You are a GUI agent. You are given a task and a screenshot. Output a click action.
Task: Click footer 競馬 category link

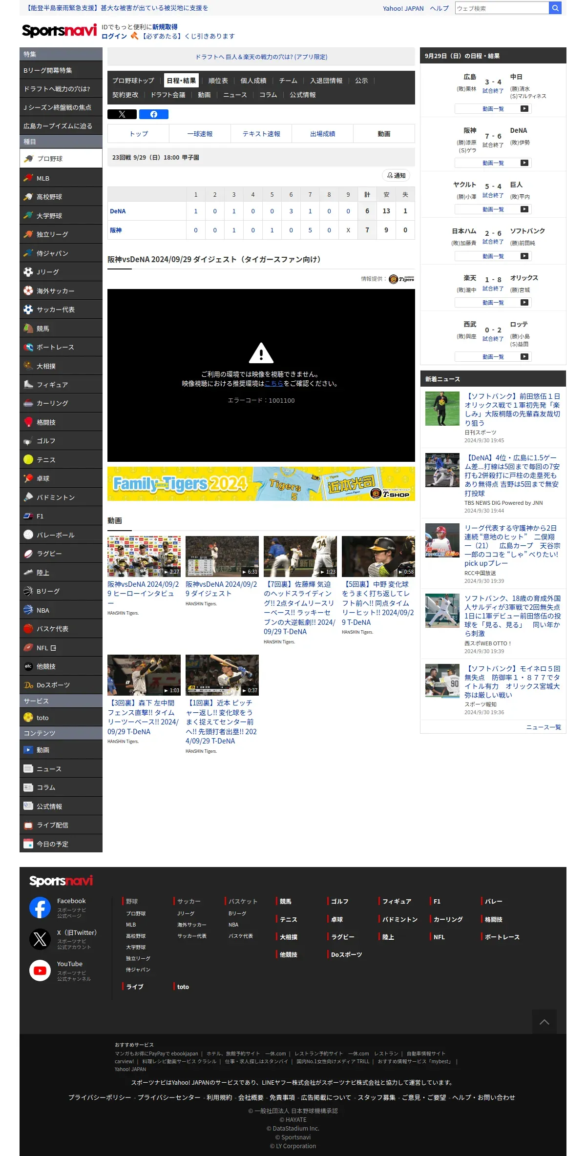tap(286, 901)
